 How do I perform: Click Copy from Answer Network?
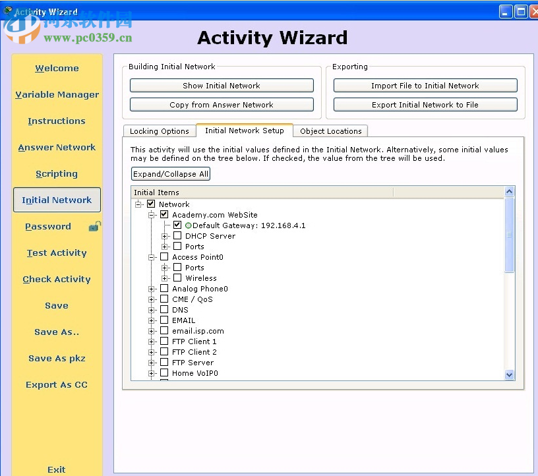(222, 104)
